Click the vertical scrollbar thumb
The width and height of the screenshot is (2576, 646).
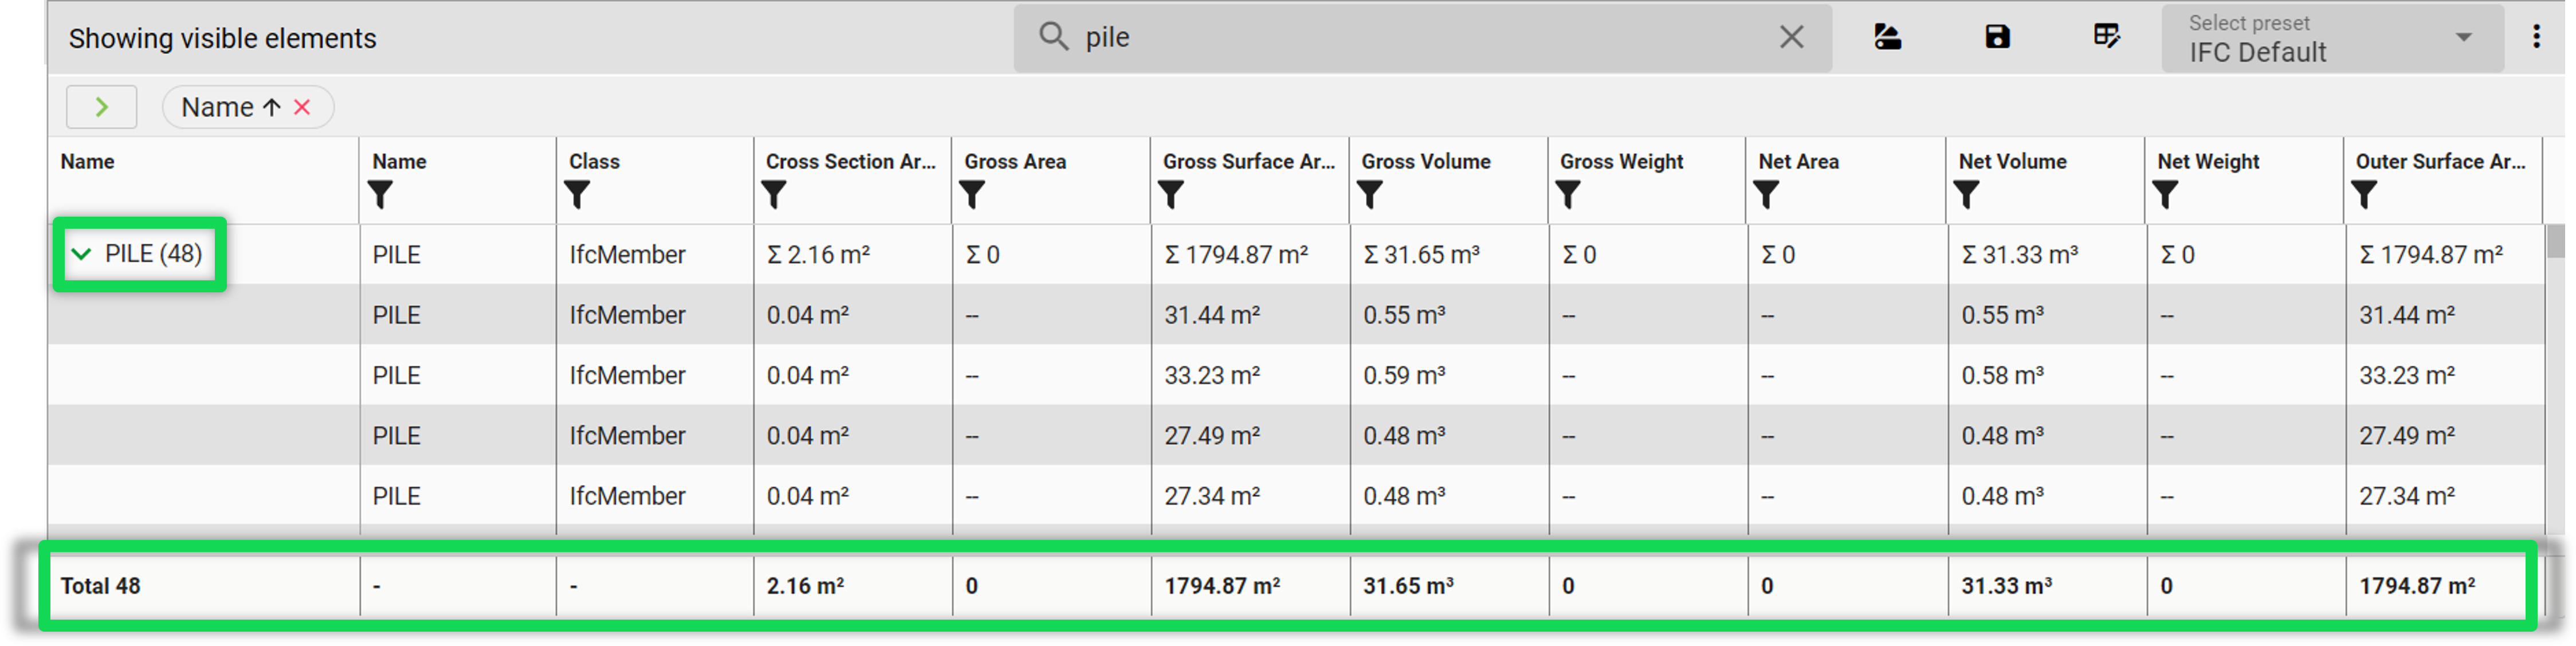click(x=2556, y=241)
